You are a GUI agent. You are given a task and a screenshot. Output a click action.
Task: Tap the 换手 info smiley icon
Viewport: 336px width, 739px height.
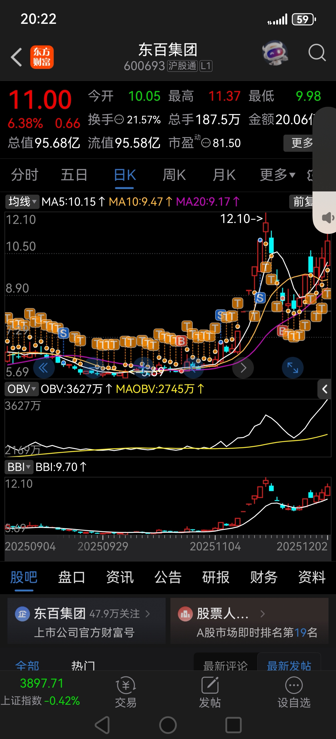coord(119,119)
